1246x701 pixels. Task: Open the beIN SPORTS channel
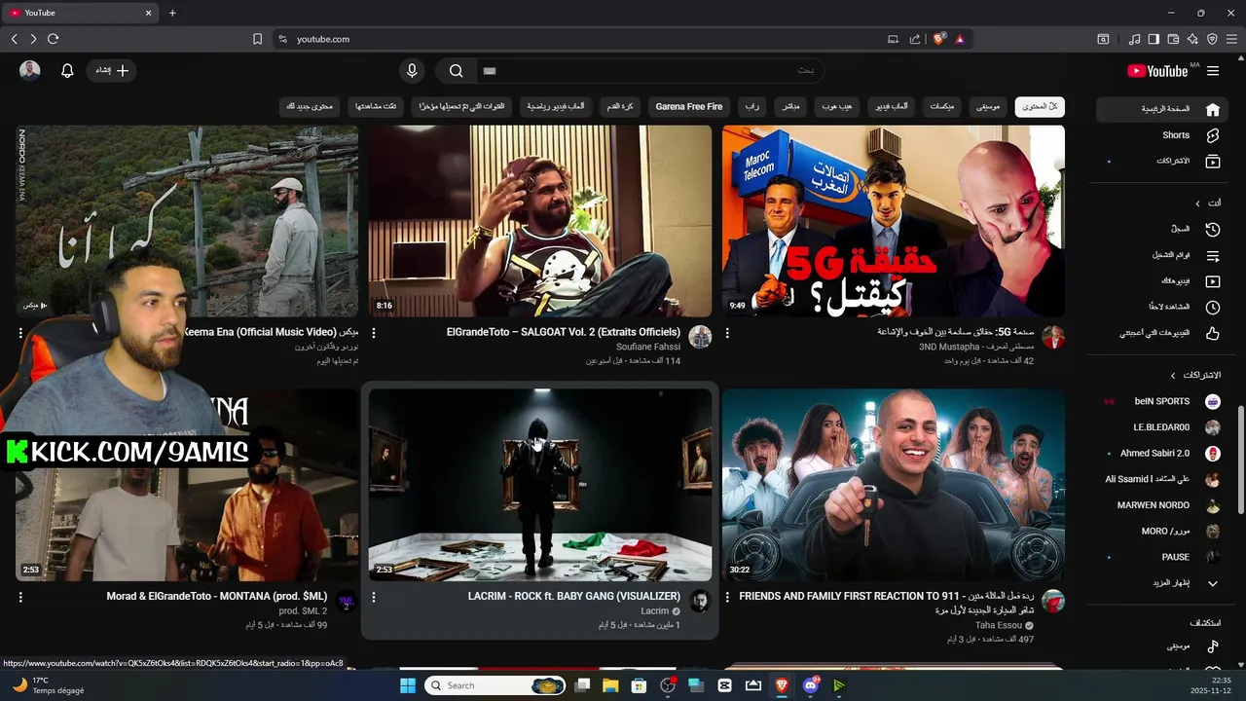click(x=1160, y=401)
